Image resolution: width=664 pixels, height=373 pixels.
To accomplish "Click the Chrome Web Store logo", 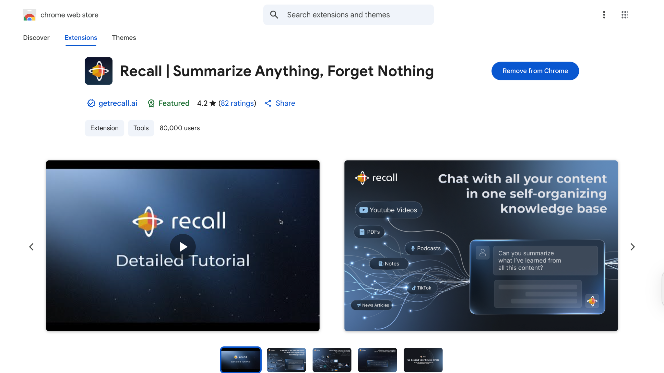I will pos(30,15).
